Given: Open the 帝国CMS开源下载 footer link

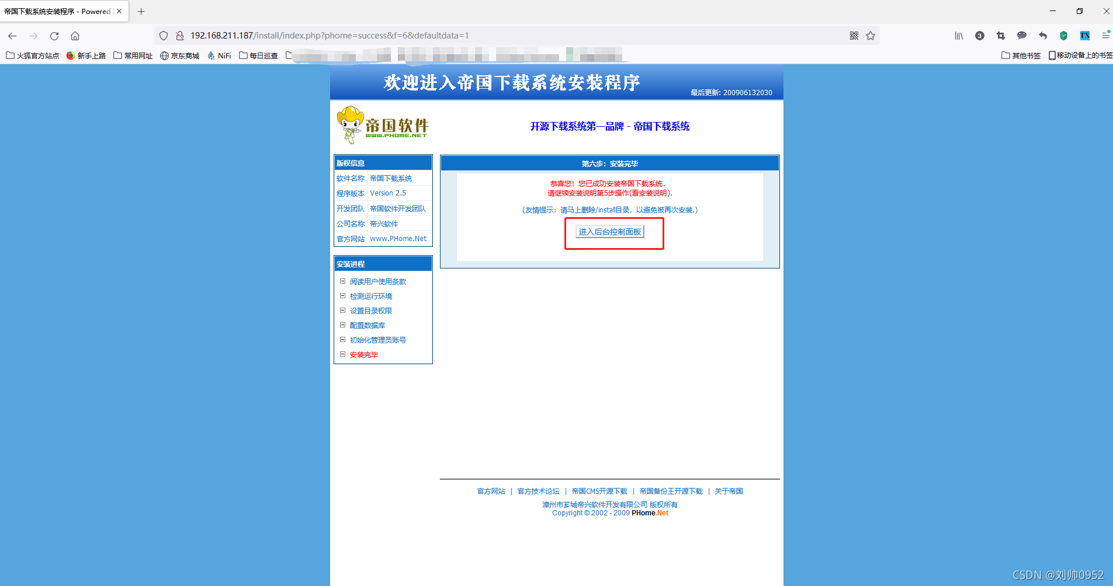Looking at the screenshot, I should [x=599, y=491].
